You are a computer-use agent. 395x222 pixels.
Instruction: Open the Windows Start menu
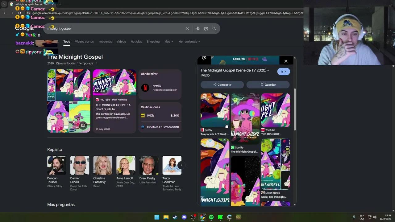point(157,217)
